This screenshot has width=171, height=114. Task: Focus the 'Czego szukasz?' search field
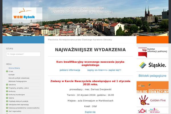click(x=23, y=54)
